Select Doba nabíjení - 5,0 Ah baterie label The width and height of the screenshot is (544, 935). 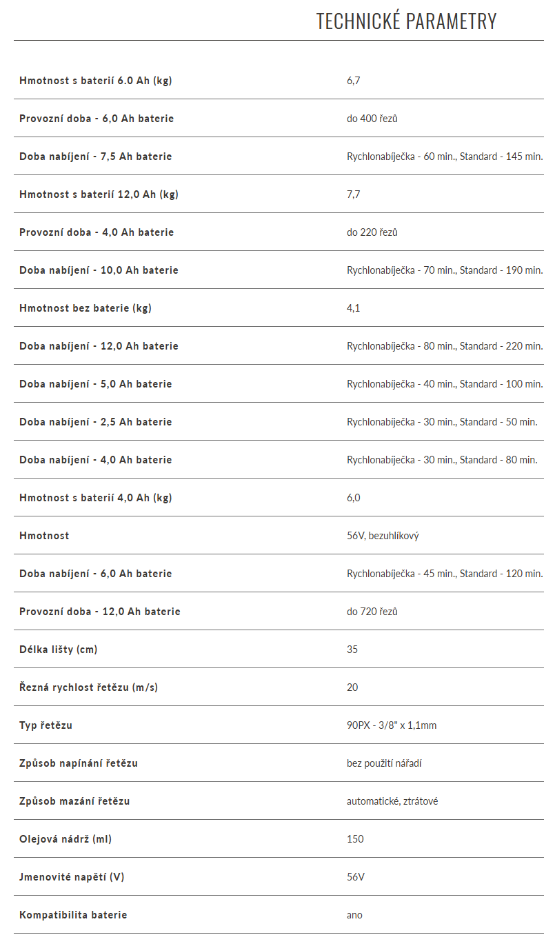96,384
